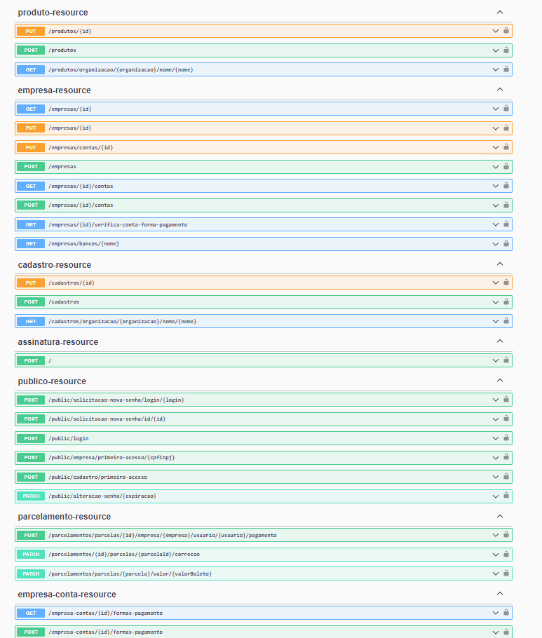Expand PATCH valorBoleto row chevron
The image size is (542, 638).
(496, 573)
